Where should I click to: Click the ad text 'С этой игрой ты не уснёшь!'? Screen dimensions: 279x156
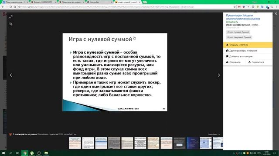point(25,134)
